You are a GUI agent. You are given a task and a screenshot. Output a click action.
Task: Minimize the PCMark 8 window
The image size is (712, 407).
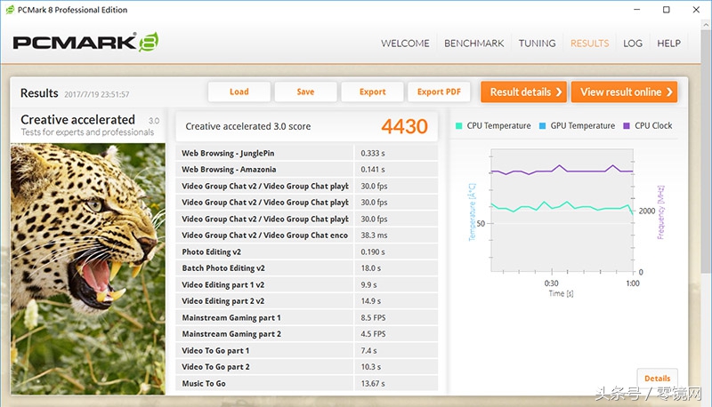click(637, 10)
